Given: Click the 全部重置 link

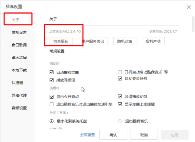Looking at the screenshot, I should 87,135.
